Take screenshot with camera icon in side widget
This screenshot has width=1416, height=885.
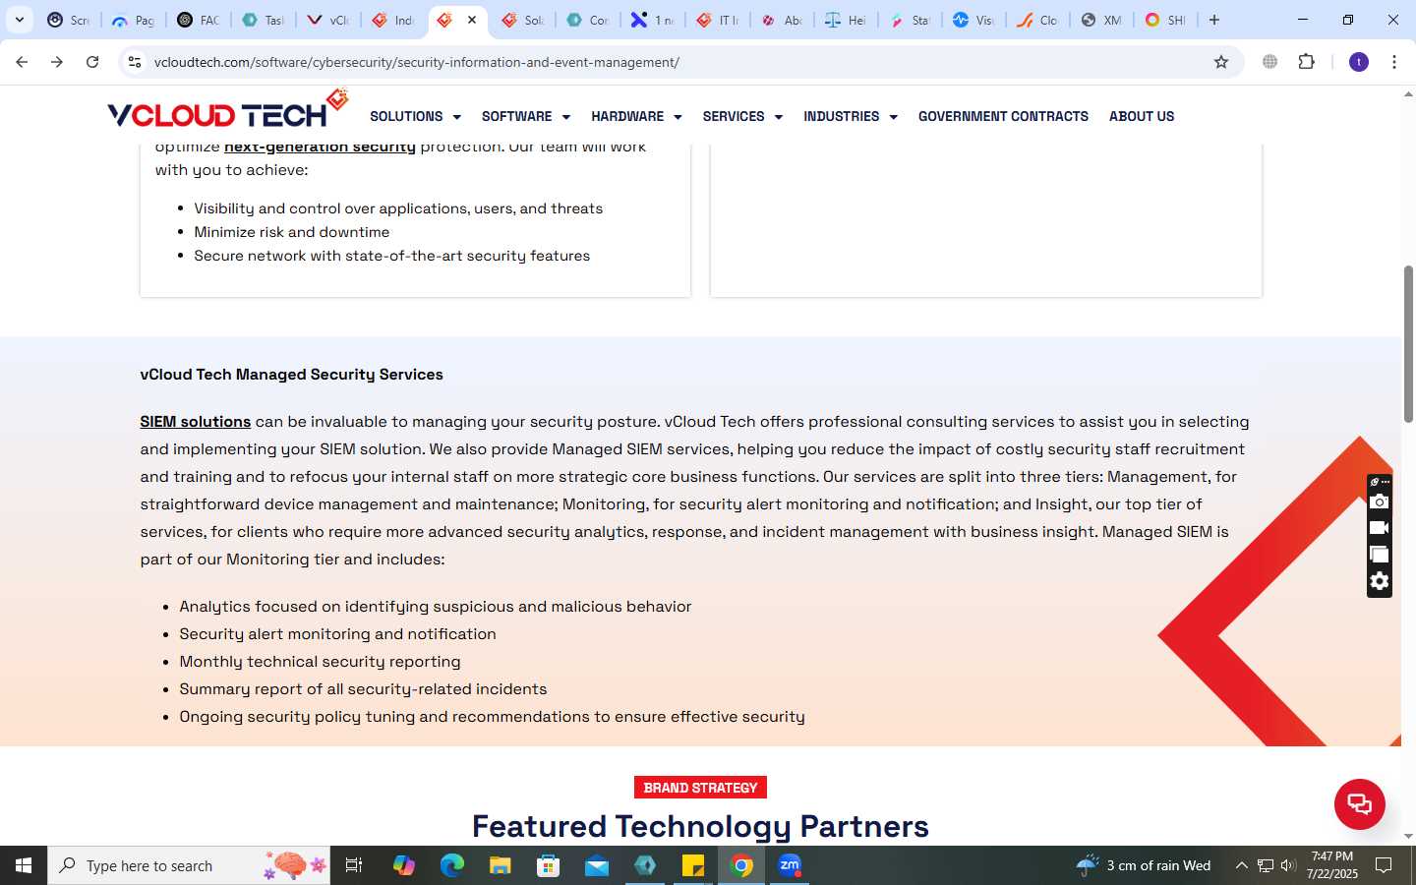1380,501
